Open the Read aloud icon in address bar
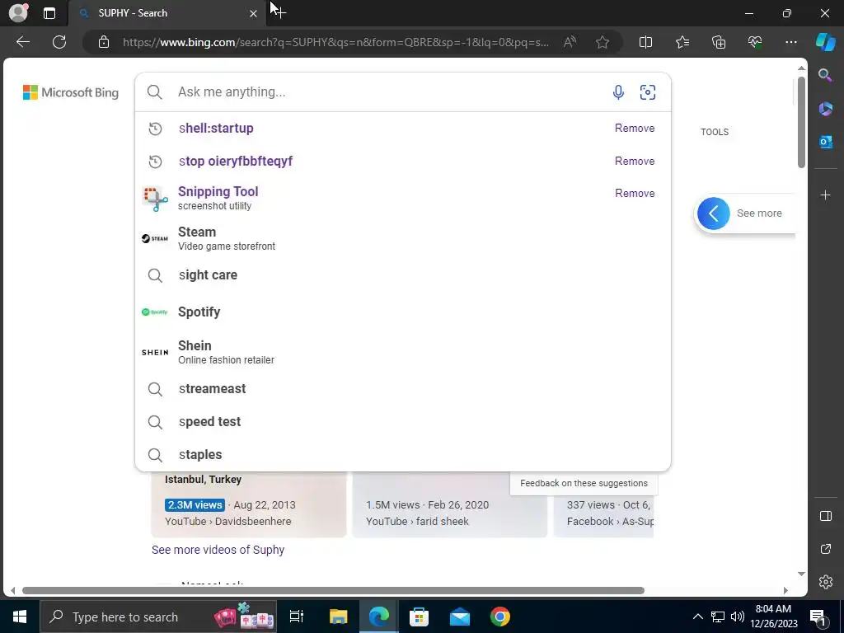This screenshot has height=633, width=844. 570,42
